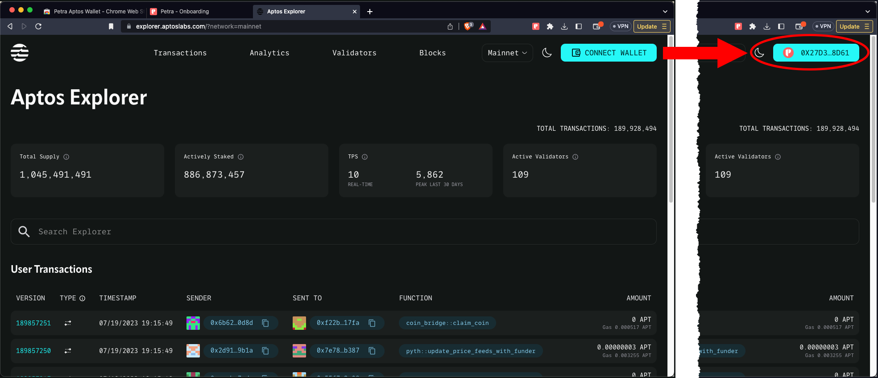Open the Transactions nav item
This screenshot has height=378, width=878.
(x=180, y=53)
